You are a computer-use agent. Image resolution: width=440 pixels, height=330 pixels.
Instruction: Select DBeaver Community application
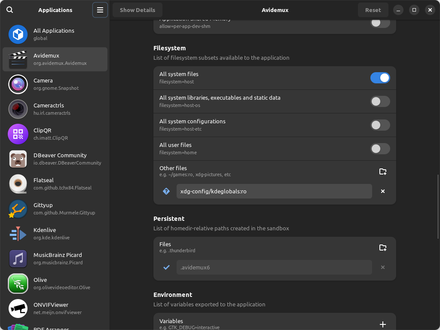55,159
